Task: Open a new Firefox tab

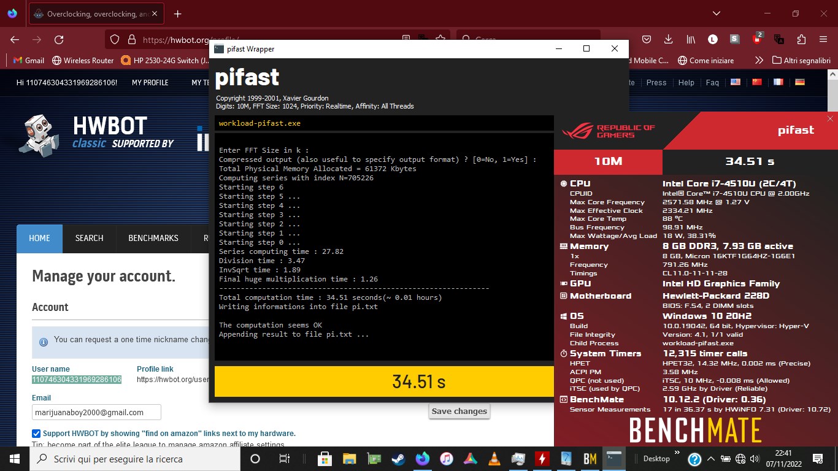Action: point(178,13)
